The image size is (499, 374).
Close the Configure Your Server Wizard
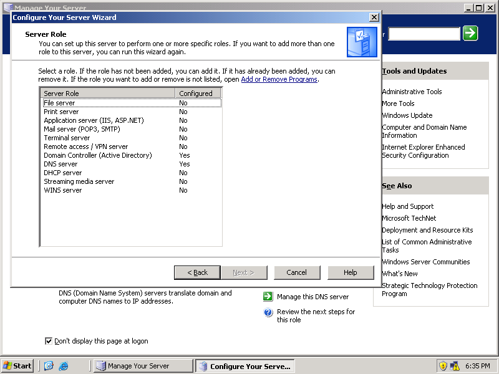(x=374, y=17)
